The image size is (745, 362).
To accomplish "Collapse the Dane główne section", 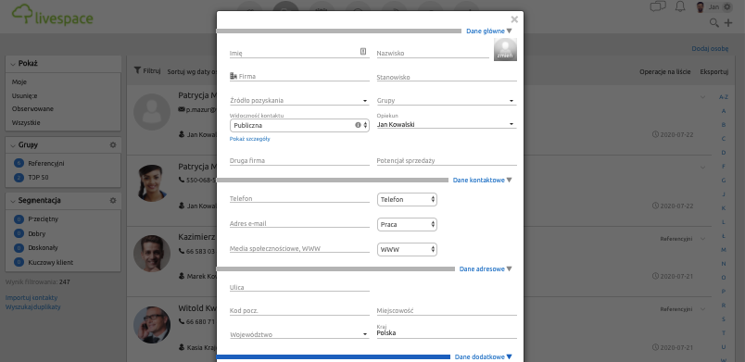I will click(489, 31).
